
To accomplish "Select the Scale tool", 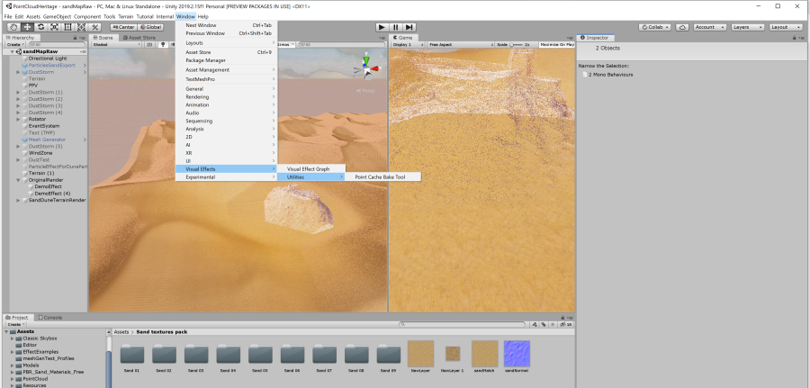I will pyautogui.click(x=54, y=27).
